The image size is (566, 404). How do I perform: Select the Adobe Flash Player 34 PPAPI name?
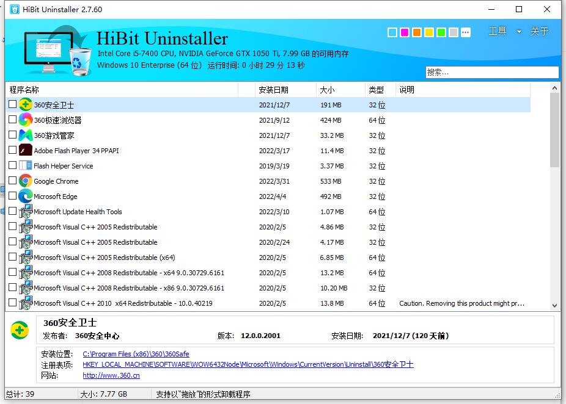(76, 151)
